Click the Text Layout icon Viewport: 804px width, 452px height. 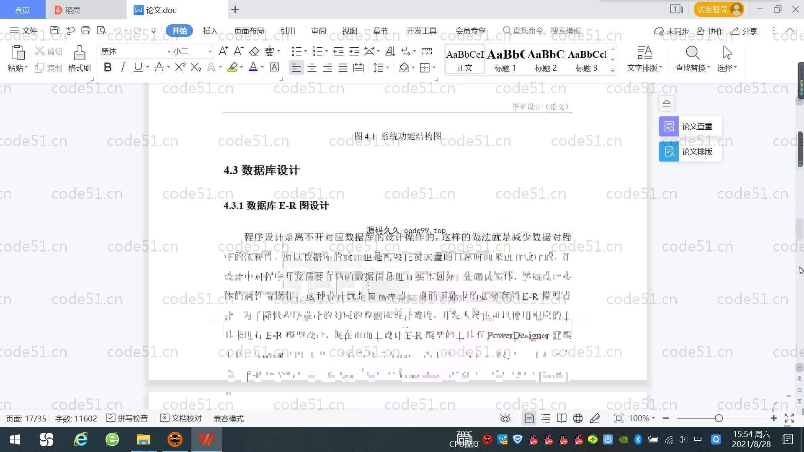(x=645, y=53)
